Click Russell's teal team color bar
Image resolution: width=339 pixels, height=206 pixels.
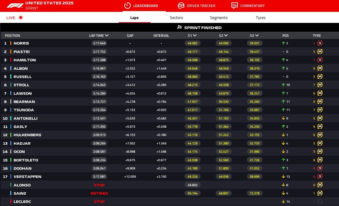click(11, 77)
